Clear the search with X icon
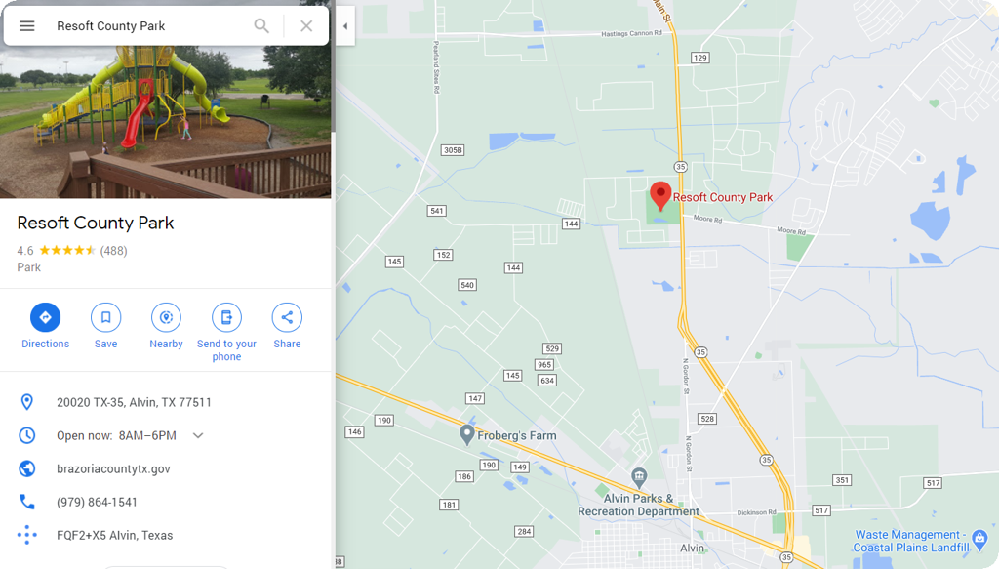 [306, 26]
